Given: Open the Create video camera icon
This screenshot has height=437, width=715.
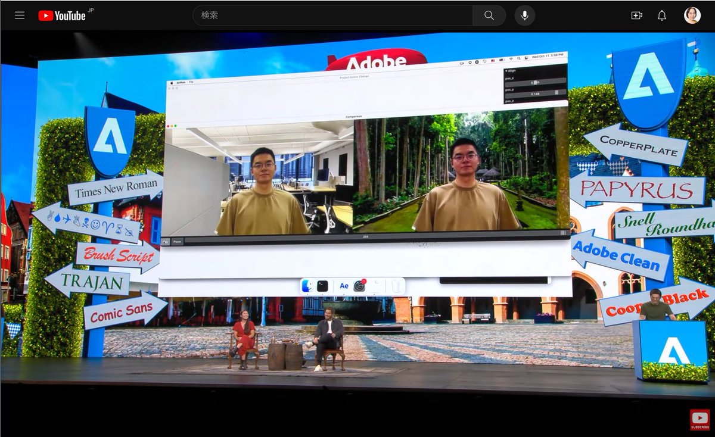Looking at the screenshot, I should [636, 15].
